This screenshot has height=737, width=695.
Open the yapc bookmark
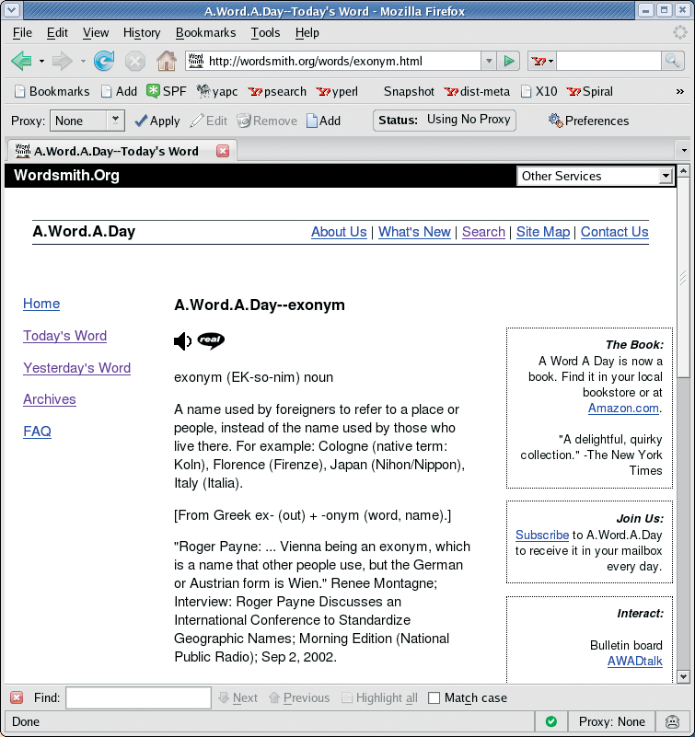pos(216,91)
